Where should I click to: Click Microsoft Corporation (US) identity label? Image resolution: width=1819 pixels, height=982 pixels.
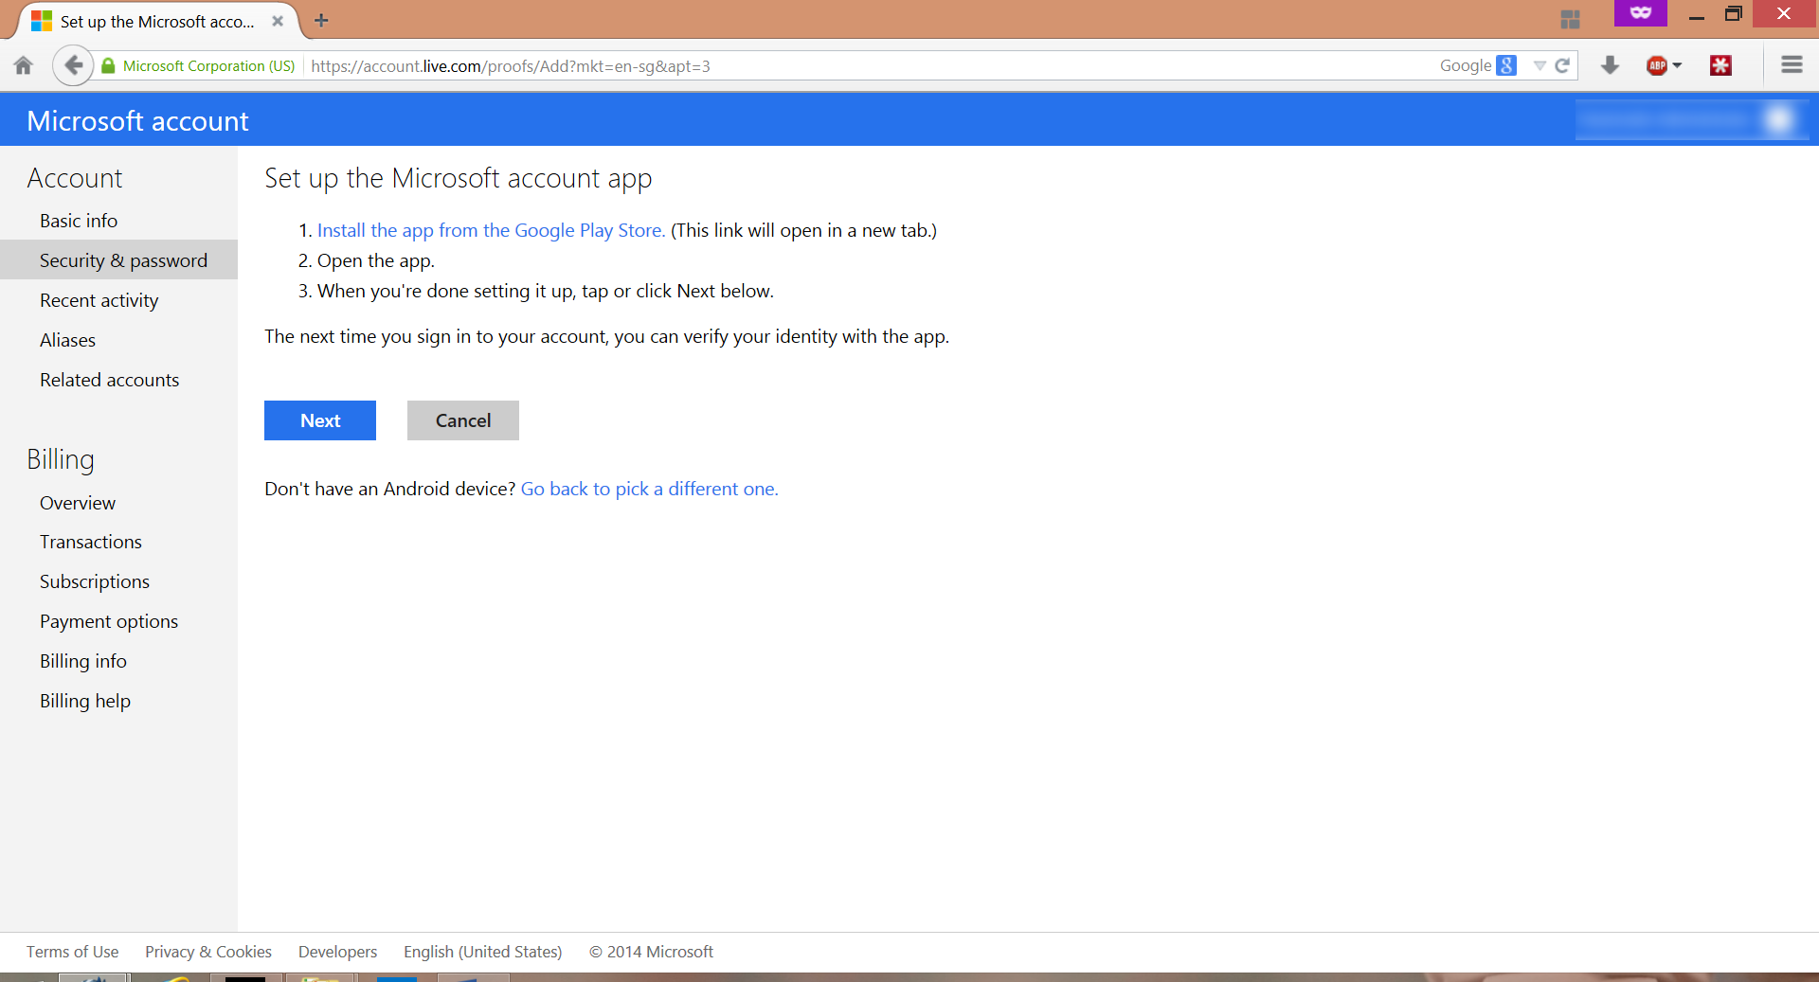208,65
